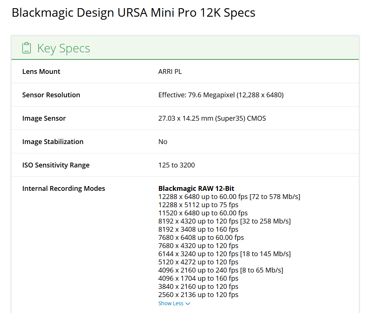The height and width of the screenshot is (313, 370).
Task: Click the Image Stabilization label
Action: [53, 141]
